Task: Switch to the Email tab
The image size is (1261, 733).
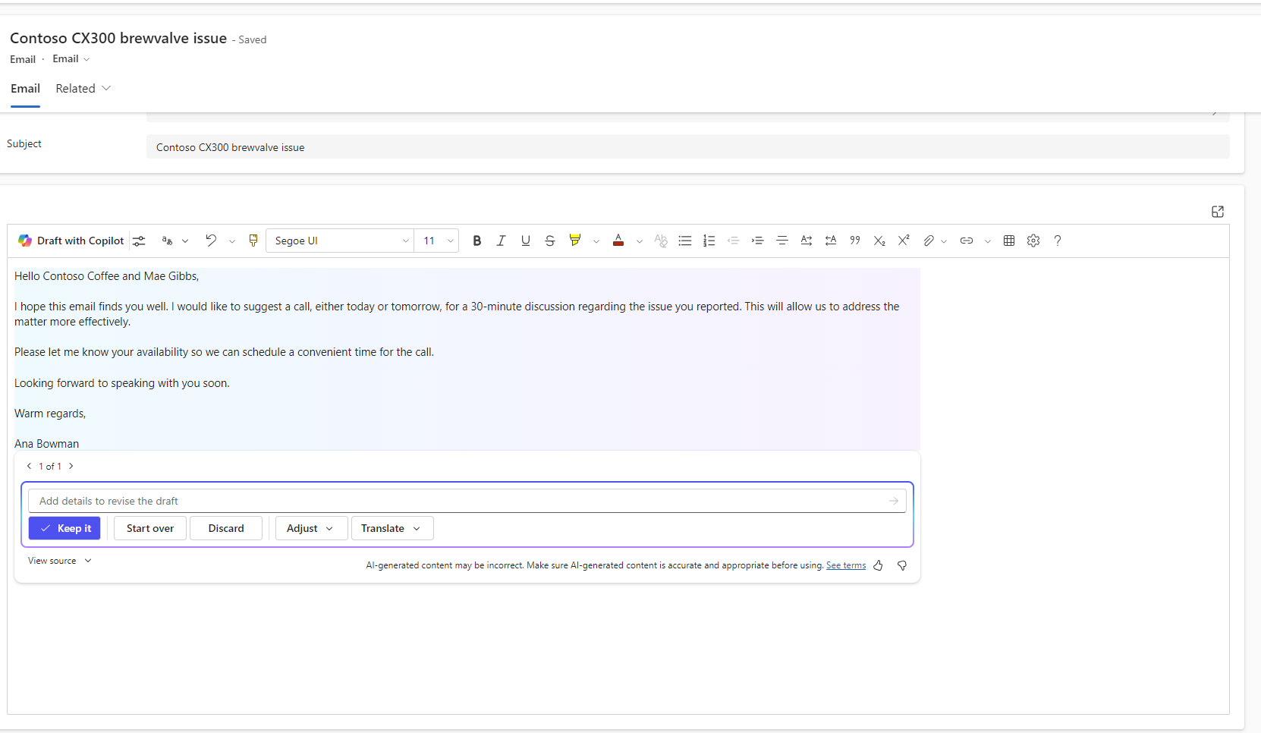Action: tap(25, 89)
